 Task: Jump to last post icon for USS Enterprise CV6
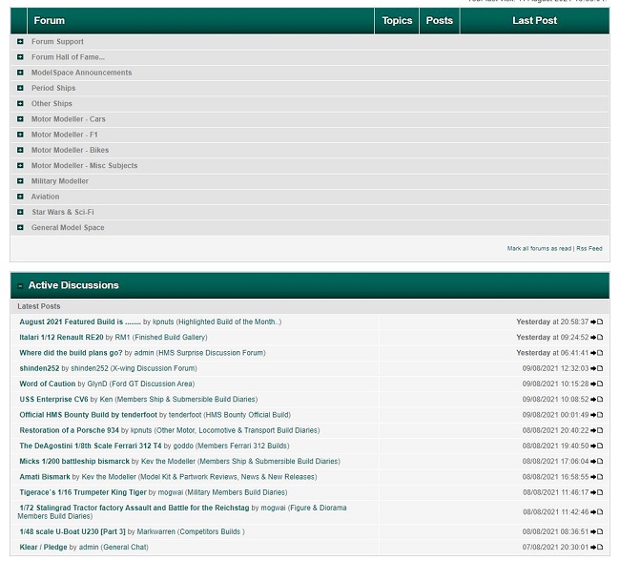(597, 400)
